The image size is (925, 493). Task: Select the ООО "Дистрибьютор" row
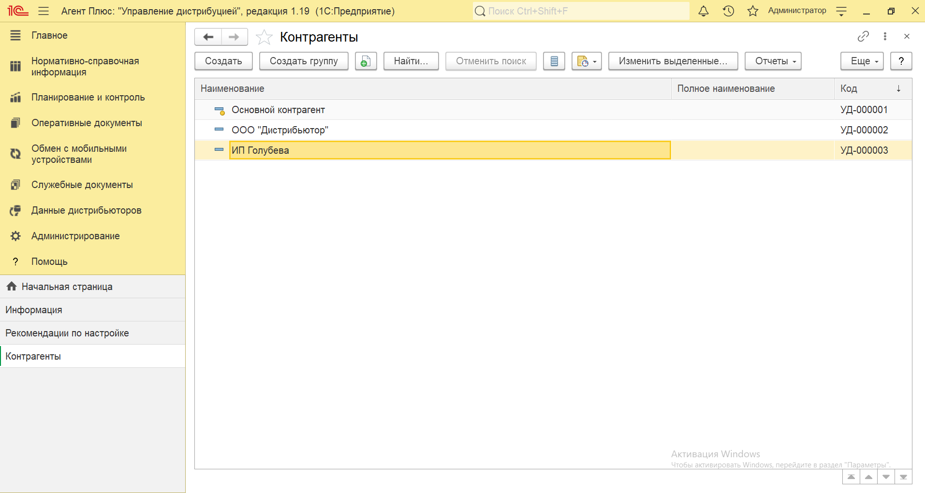(x=553, y=130)
